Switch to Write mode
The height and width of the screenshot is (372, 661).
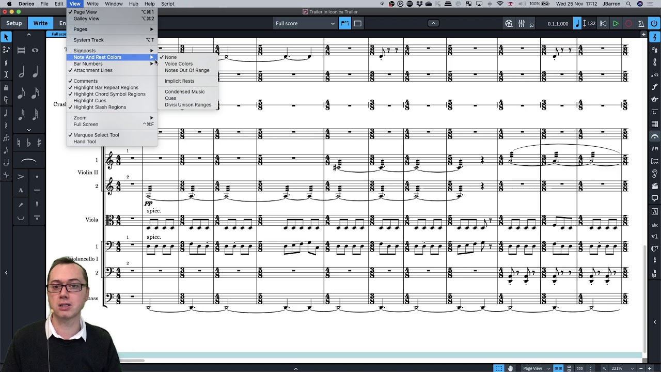click(x=40, y=23)
